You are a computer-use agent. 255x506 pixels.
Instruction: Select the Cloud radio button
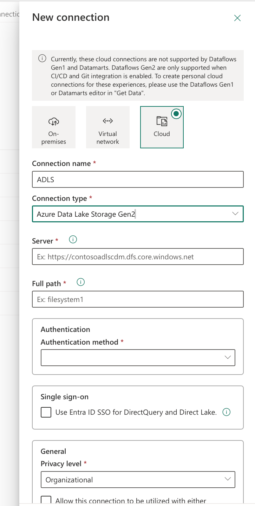pos(176,114)
